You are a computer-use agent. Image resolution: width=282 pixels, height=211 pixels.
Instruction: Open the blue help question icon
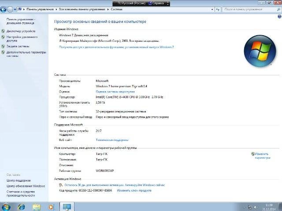click(x=279, y=17)
